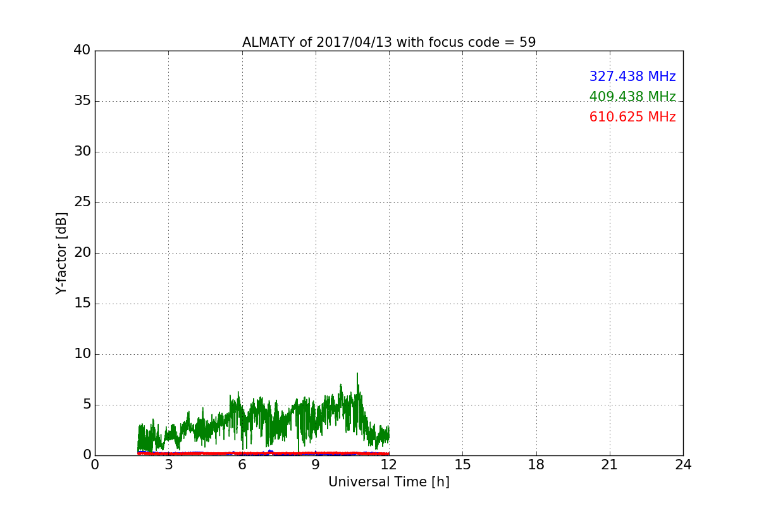The height and width of the screenshot is (506, 759).
Task: Click y-axis tick label 35
Action: point(82,101)
